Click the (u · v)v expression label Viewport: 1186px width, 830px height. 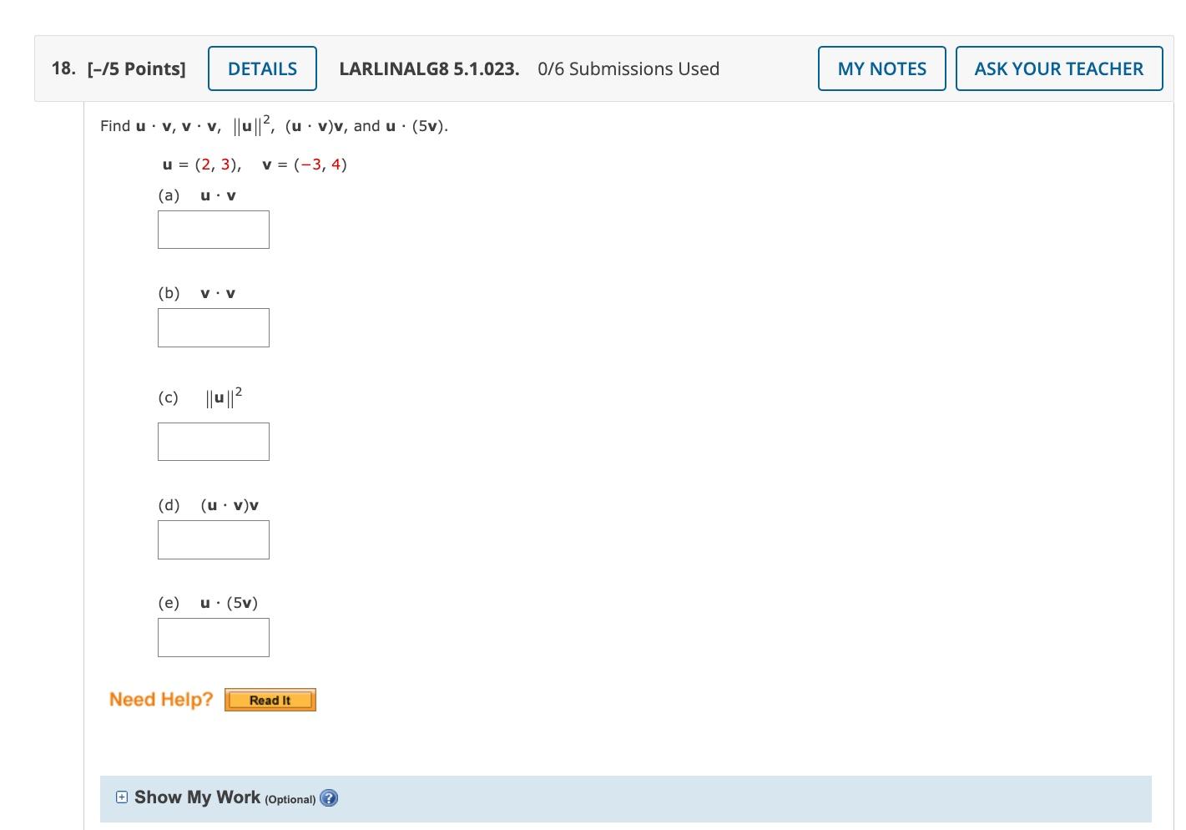pos(230,504)
